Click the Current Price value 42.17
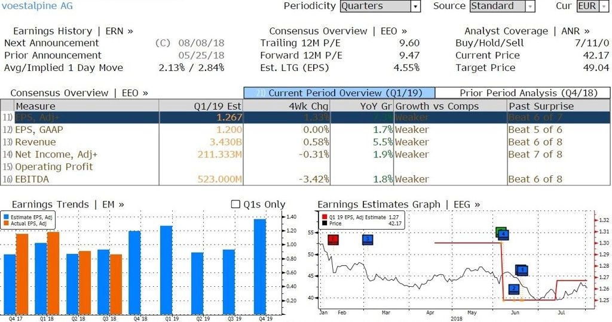The image size is (612, 322). tap(596, 55)
